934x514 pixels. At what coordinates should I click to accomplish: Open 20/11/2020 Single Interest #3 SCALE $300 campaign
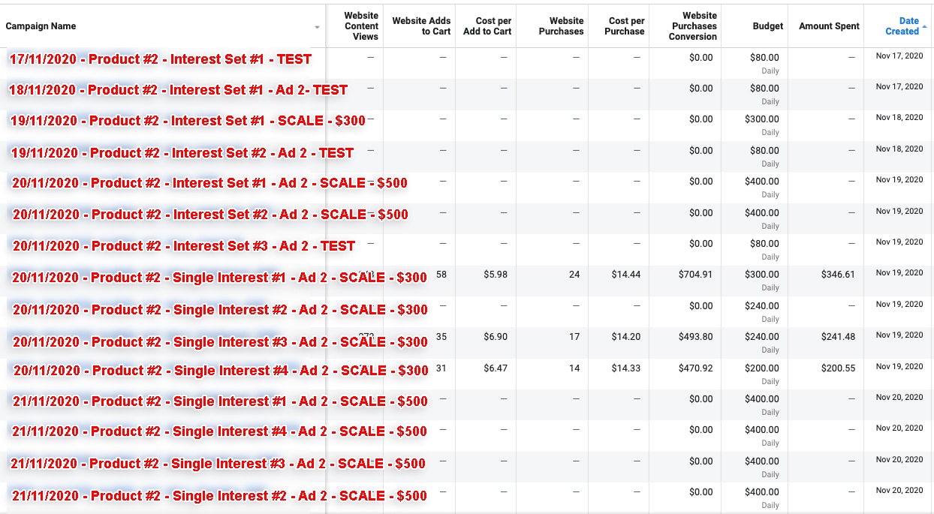point(220,342)
